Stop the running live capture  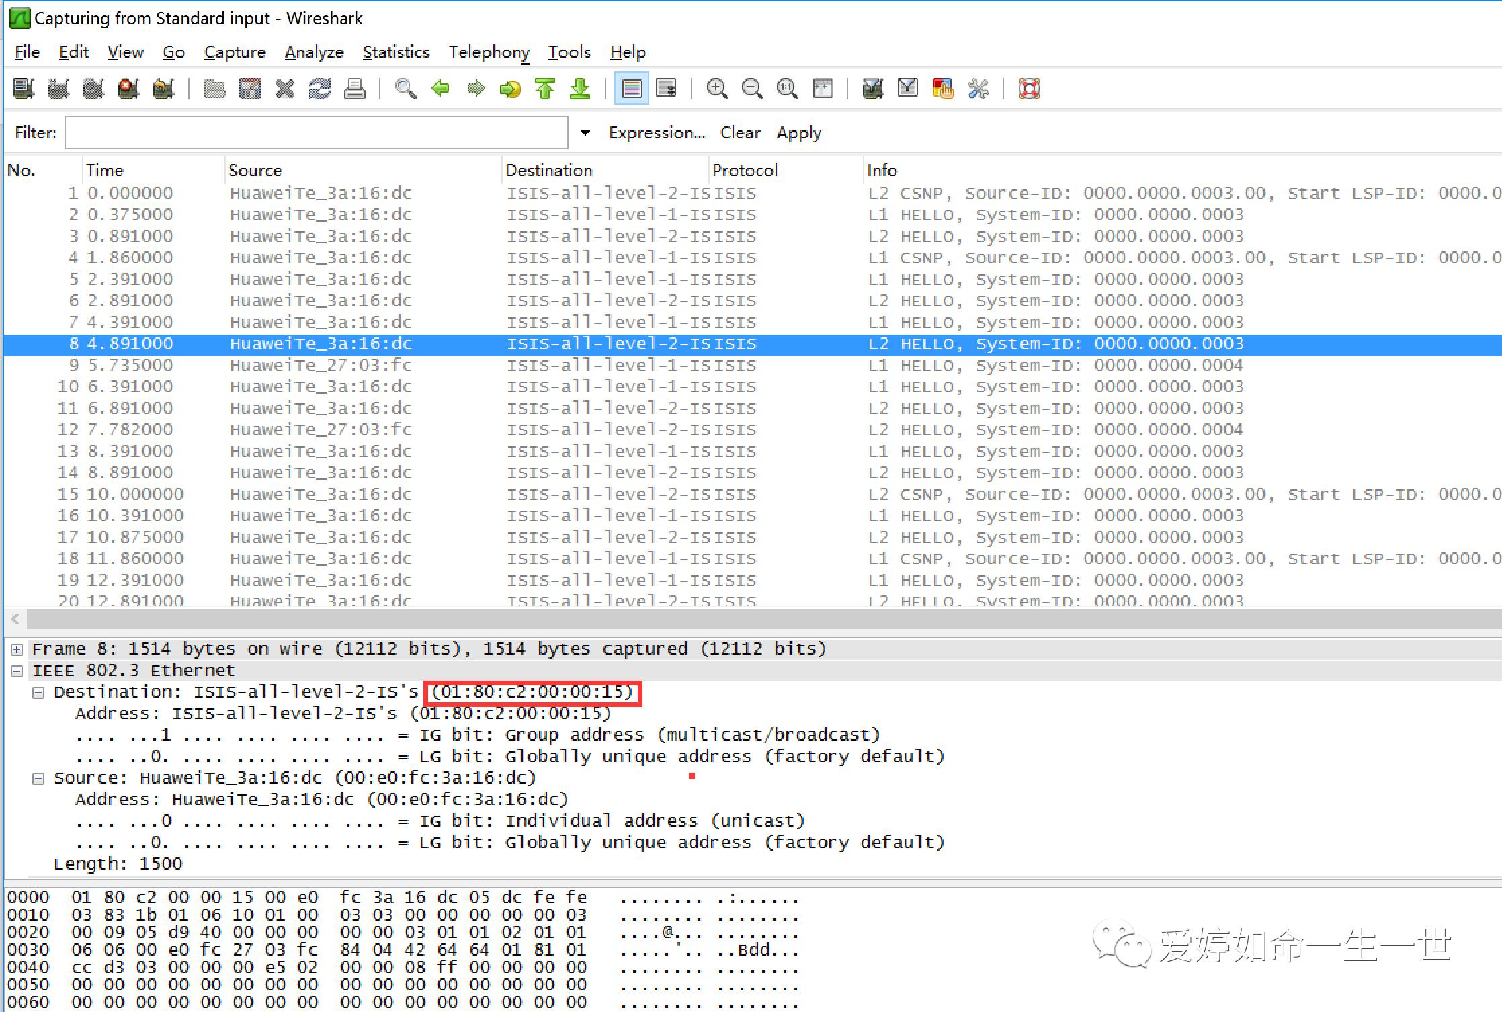[128, 89]
